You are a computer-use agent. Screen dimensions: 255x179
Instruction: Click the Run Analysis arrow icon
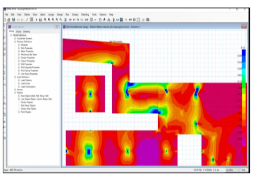pos(36,20)
